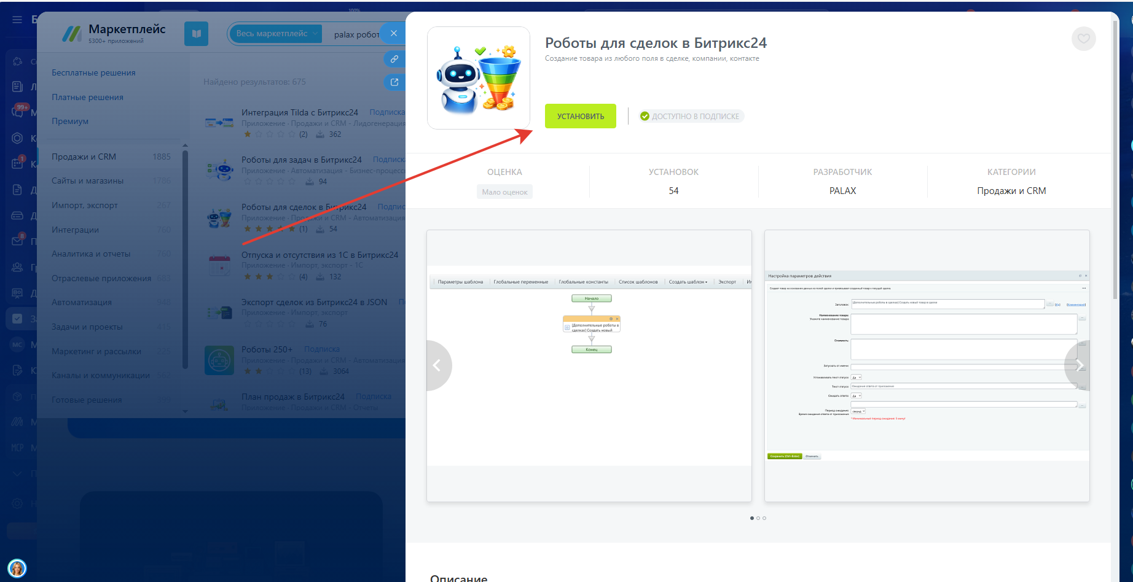Click the Маркетплейс logo
The image size is (1133, 582).
(114, 33)
